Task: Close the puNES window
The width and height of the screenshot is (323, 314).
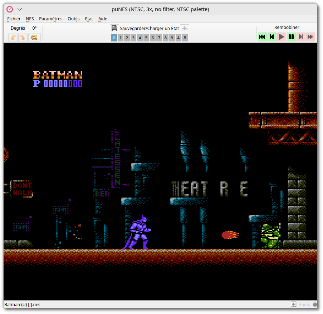Action: tap(10, 9)
